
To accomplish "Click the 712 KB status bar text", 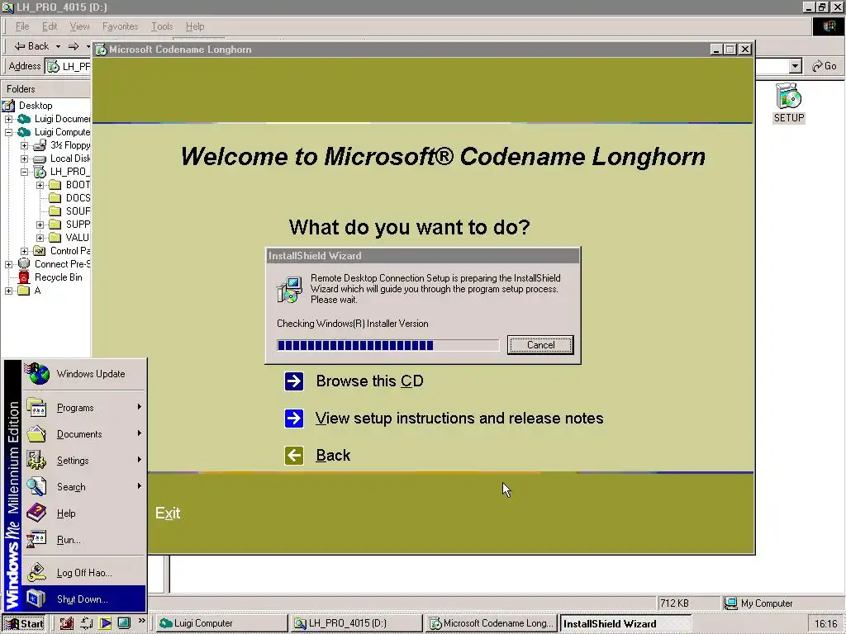I will pos(674,603).
